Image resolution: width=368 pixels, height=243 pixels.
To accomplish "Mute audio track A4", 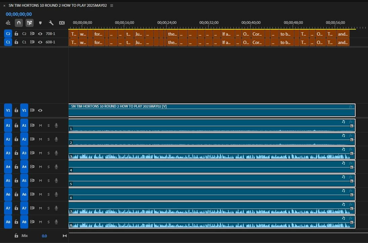I will click(x=40, y=167).
